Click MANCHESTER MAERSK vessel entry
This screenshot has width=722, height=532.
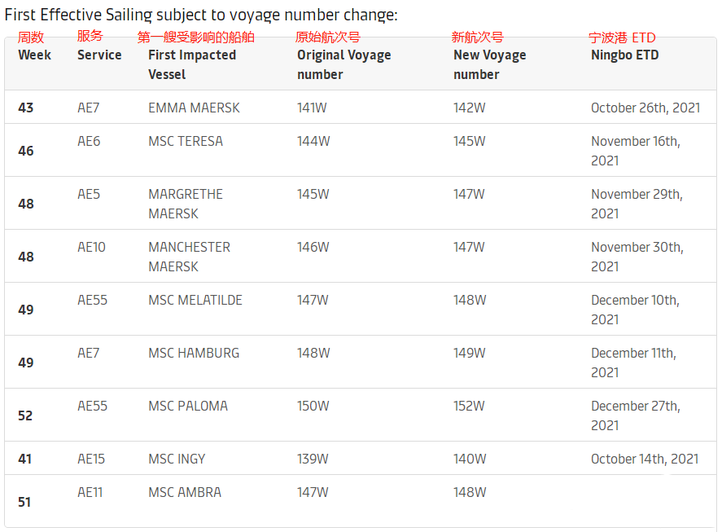(x=189, y=257)
